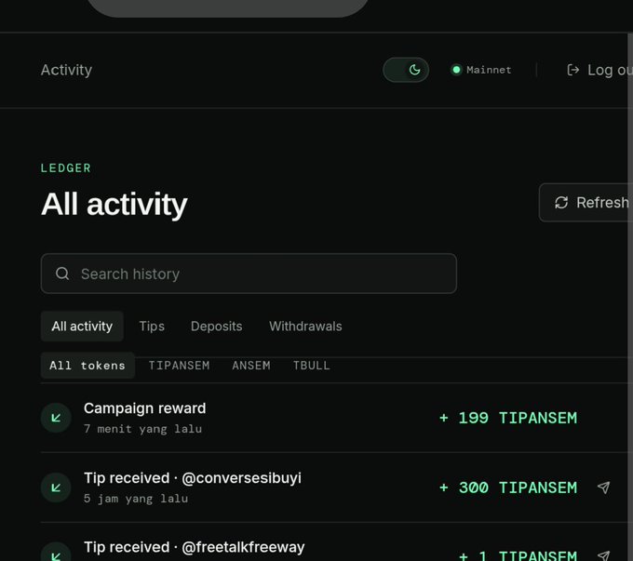Image resolution: width=633 pixels, height=561 pixels.
Task: Toggle the dark mode moon switch
Action: click(406, 70)
